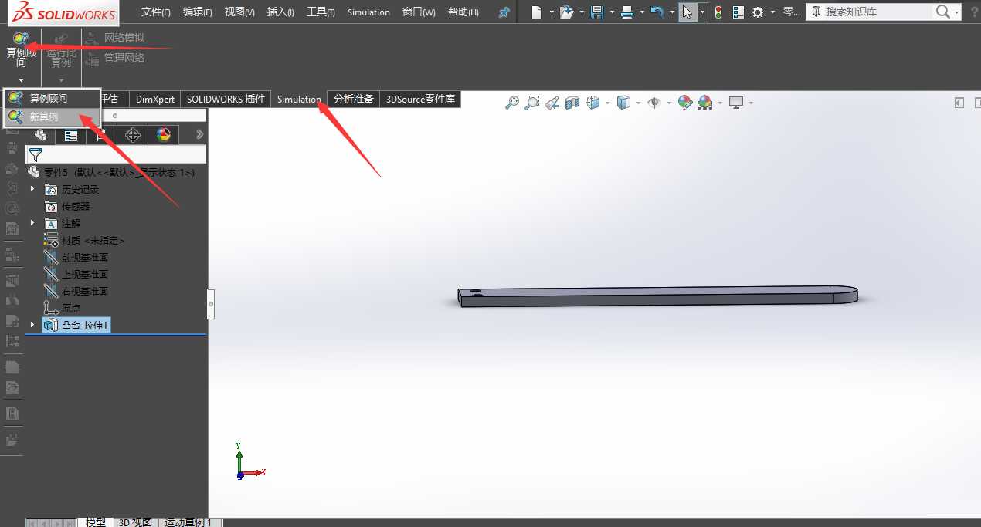Create a new document with New icon

[538, 12]
